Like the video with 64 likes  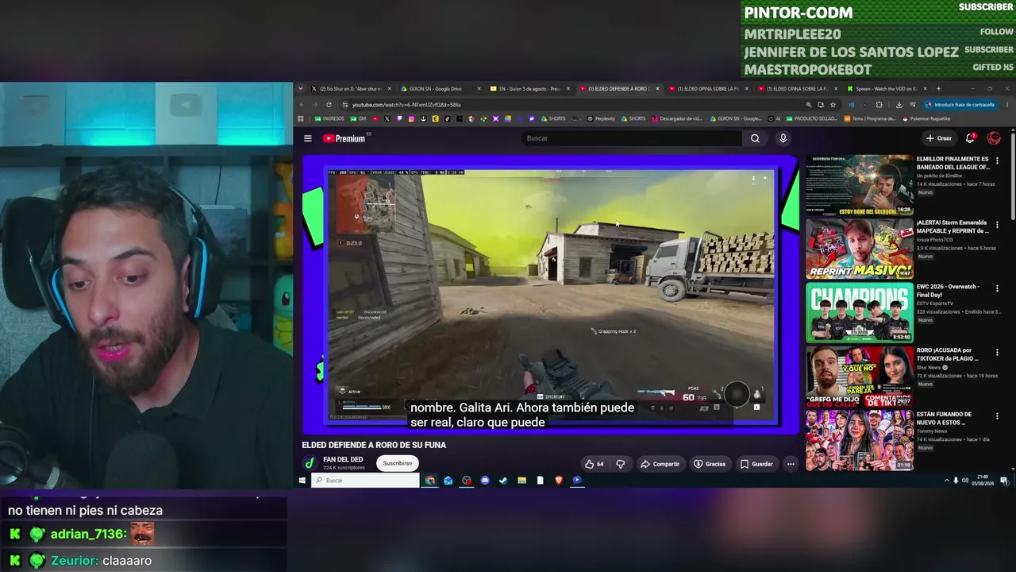[x=595, y=464]
